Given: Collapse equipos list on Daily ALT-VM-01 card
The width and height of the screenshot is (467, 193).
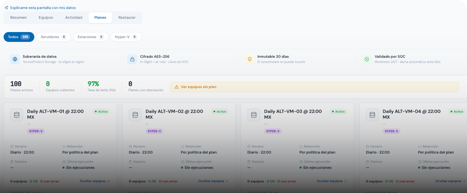Looking at the screenshot, I should coord(95,181).
